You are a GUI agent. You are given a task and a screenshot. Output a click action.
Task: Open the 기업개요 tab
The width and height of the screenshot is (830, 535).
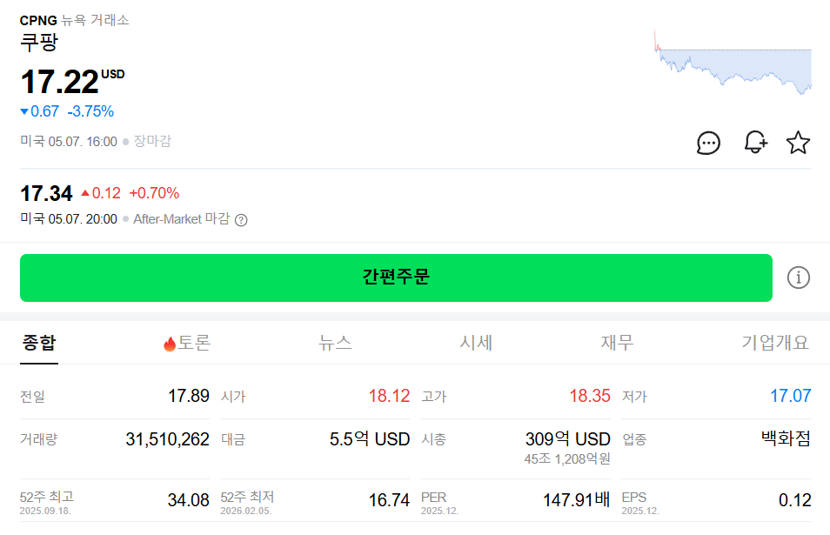coord(775,343)
